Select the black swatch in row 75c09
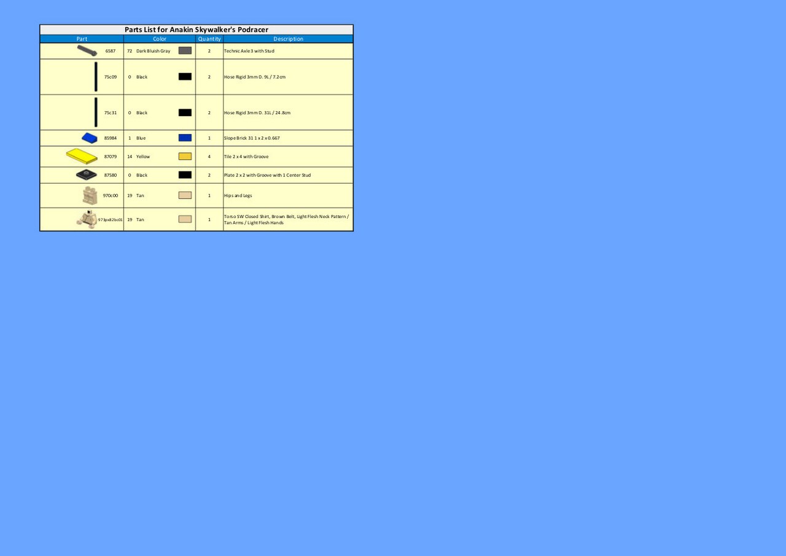 point(185,77)
